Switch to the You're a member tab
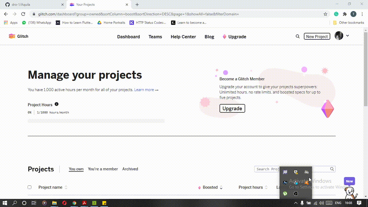The image size is (368, 207). pos(103,169)
